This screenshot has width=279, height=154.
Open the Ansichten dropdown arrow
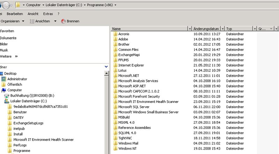coord(55,21)
